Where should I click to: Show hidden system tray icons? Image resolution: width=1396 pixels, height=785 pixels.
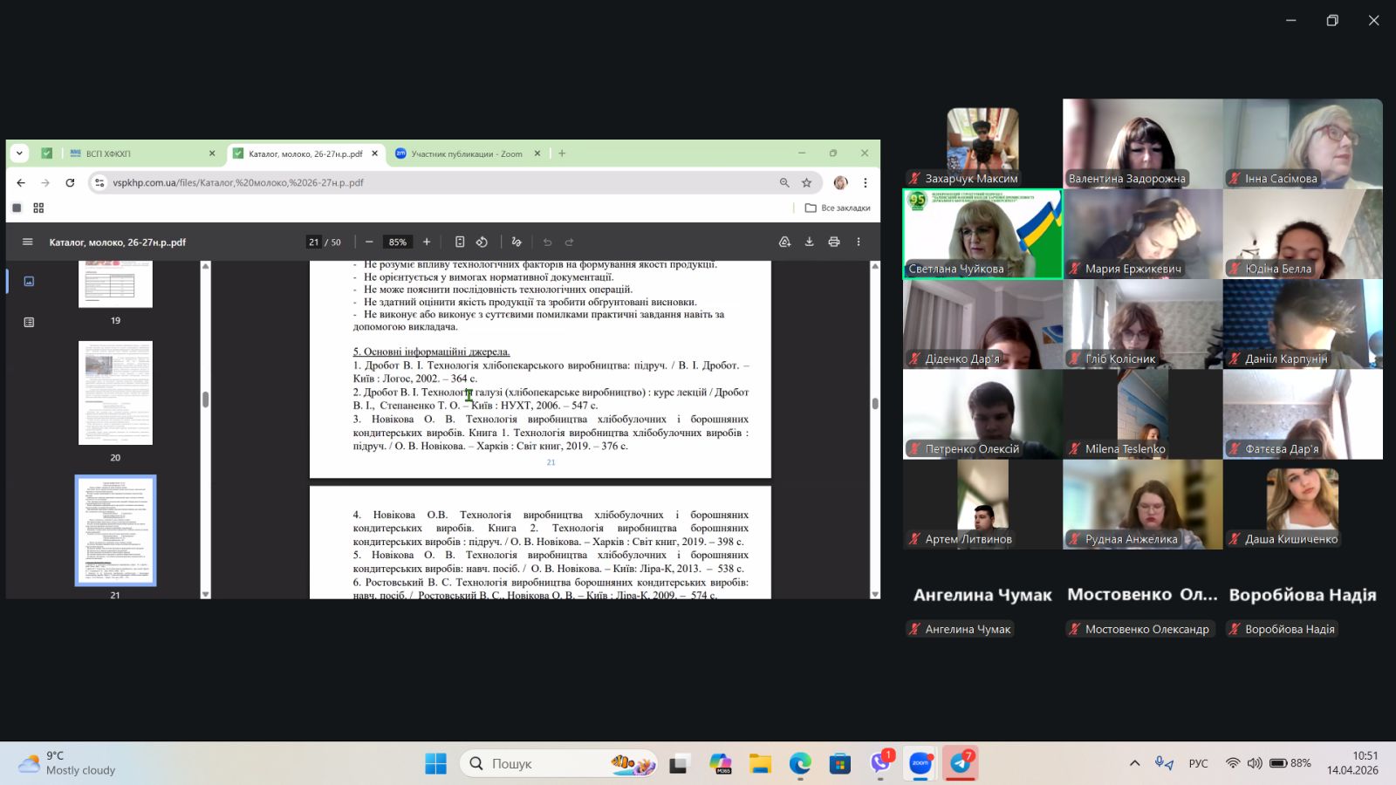(x=1134, y=764)
